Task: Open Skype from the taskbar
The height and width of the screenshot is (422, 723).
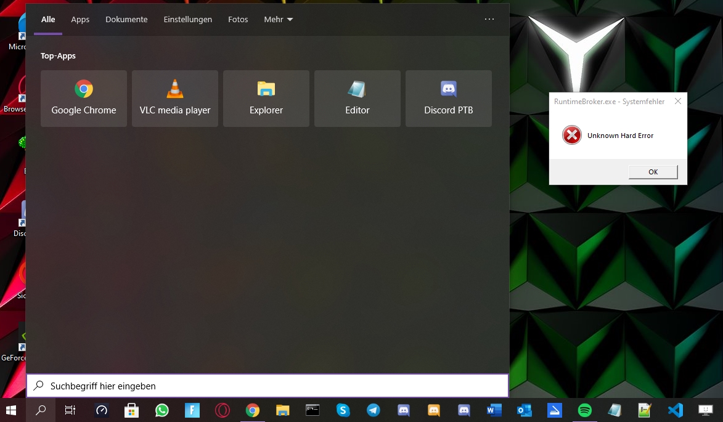Action: point(343,410)
